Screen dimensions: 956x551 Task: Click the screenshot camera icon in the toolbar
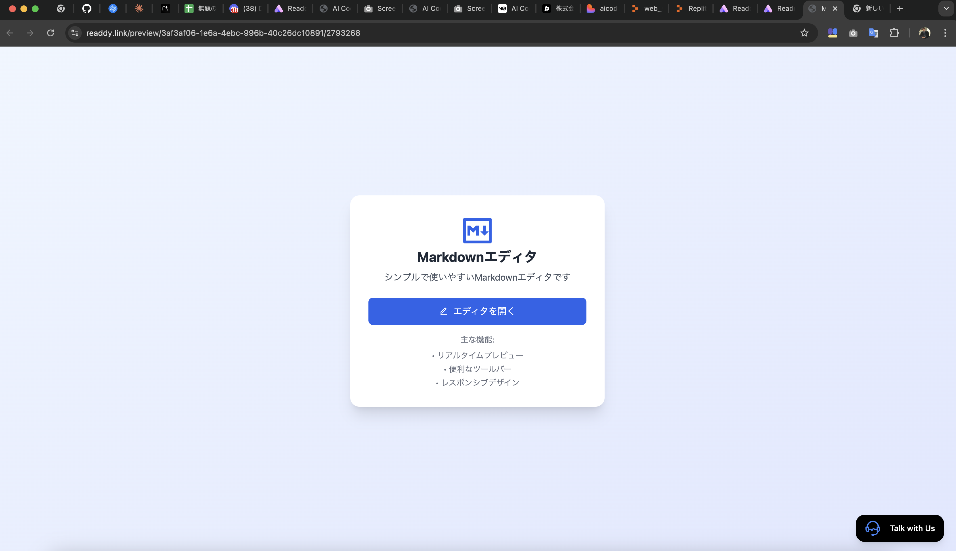pos(853,33)
